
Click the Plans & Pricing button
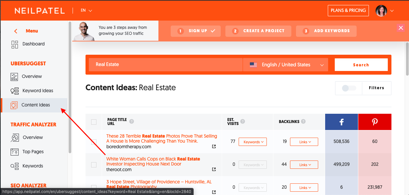(348, 11)
